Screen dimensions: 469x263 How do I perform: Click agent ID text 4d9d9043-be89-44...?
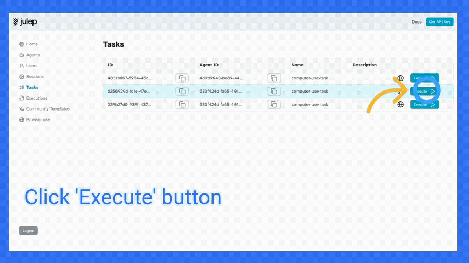(x=221, y=78)
